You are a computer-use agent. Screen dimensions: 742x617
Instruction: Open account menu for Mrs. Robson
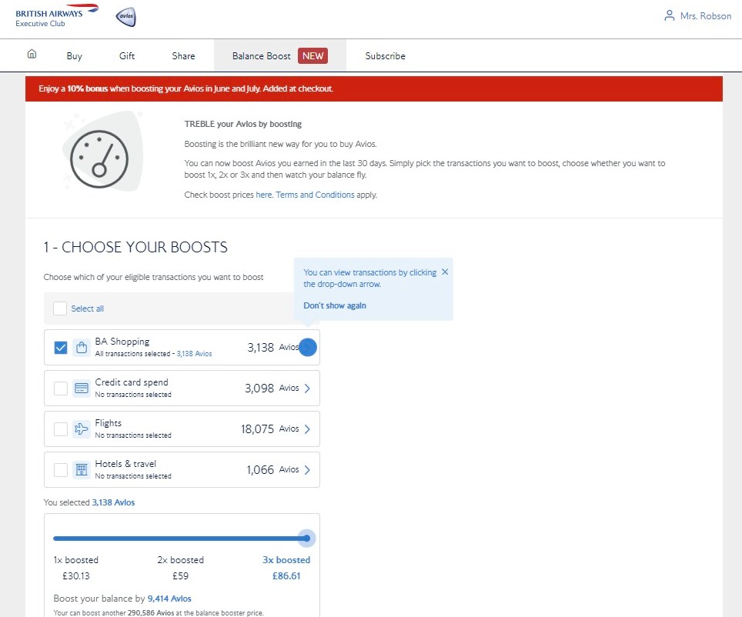click(x=697, y=15)
